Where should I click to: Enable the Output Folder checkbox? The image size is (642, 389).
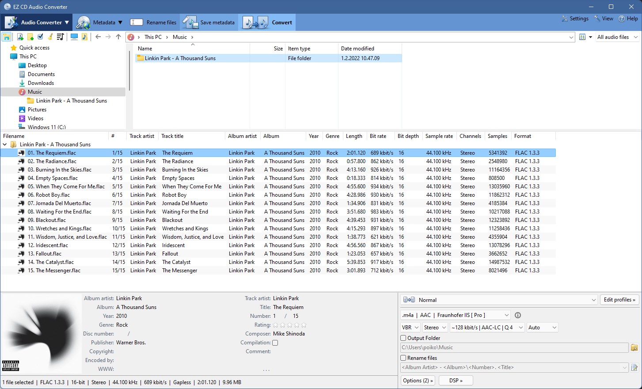coord(403,338)
